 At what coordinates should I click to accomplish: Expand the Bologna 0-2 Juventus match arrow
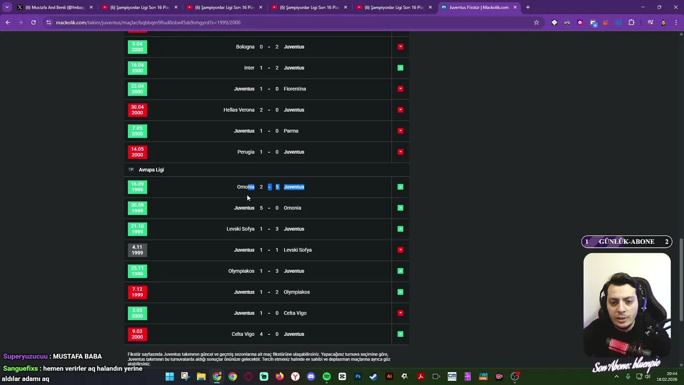point(400,47)
